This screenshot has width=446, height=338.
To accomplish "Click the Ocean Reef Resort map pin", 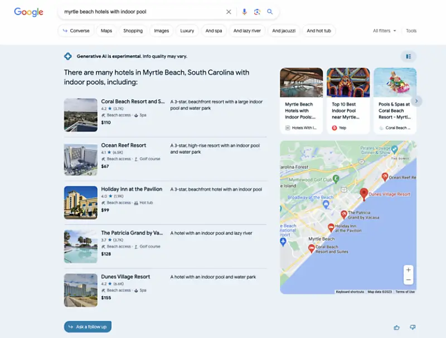I will point(385,177).
